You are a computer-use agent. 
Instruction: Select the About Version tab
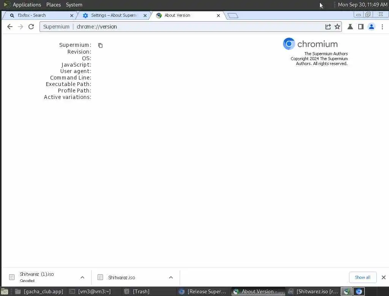[187, 16]
